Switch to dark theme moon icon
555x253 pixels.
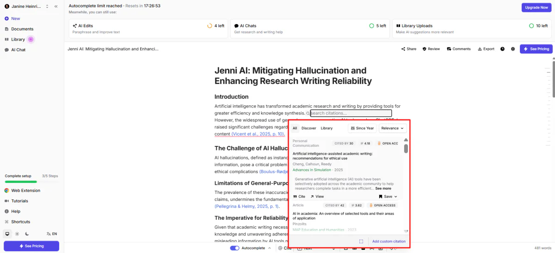(x=27, y=234)
